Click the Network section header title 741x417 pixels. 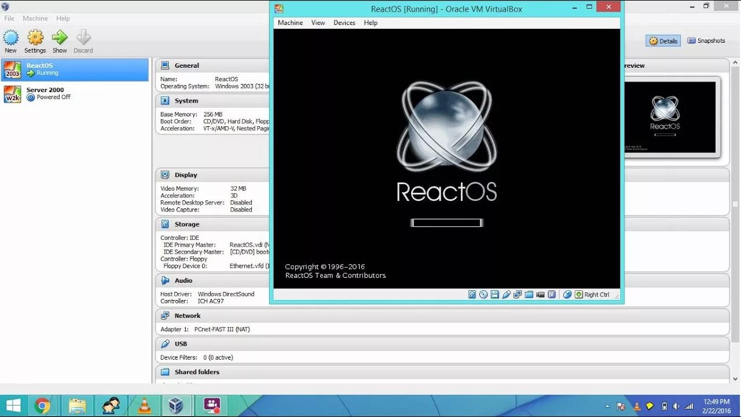pyautogui.click(x=188, y=316)
